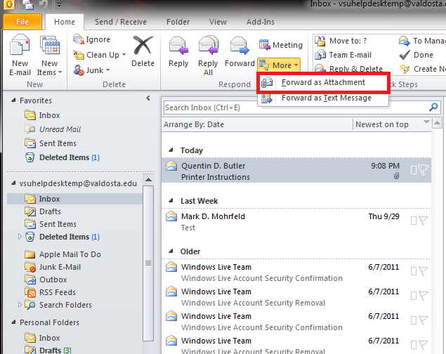Toggle flag on Mark D. Mohrfeld email
The width and height of the screenshot is (446, 354).
424,221
